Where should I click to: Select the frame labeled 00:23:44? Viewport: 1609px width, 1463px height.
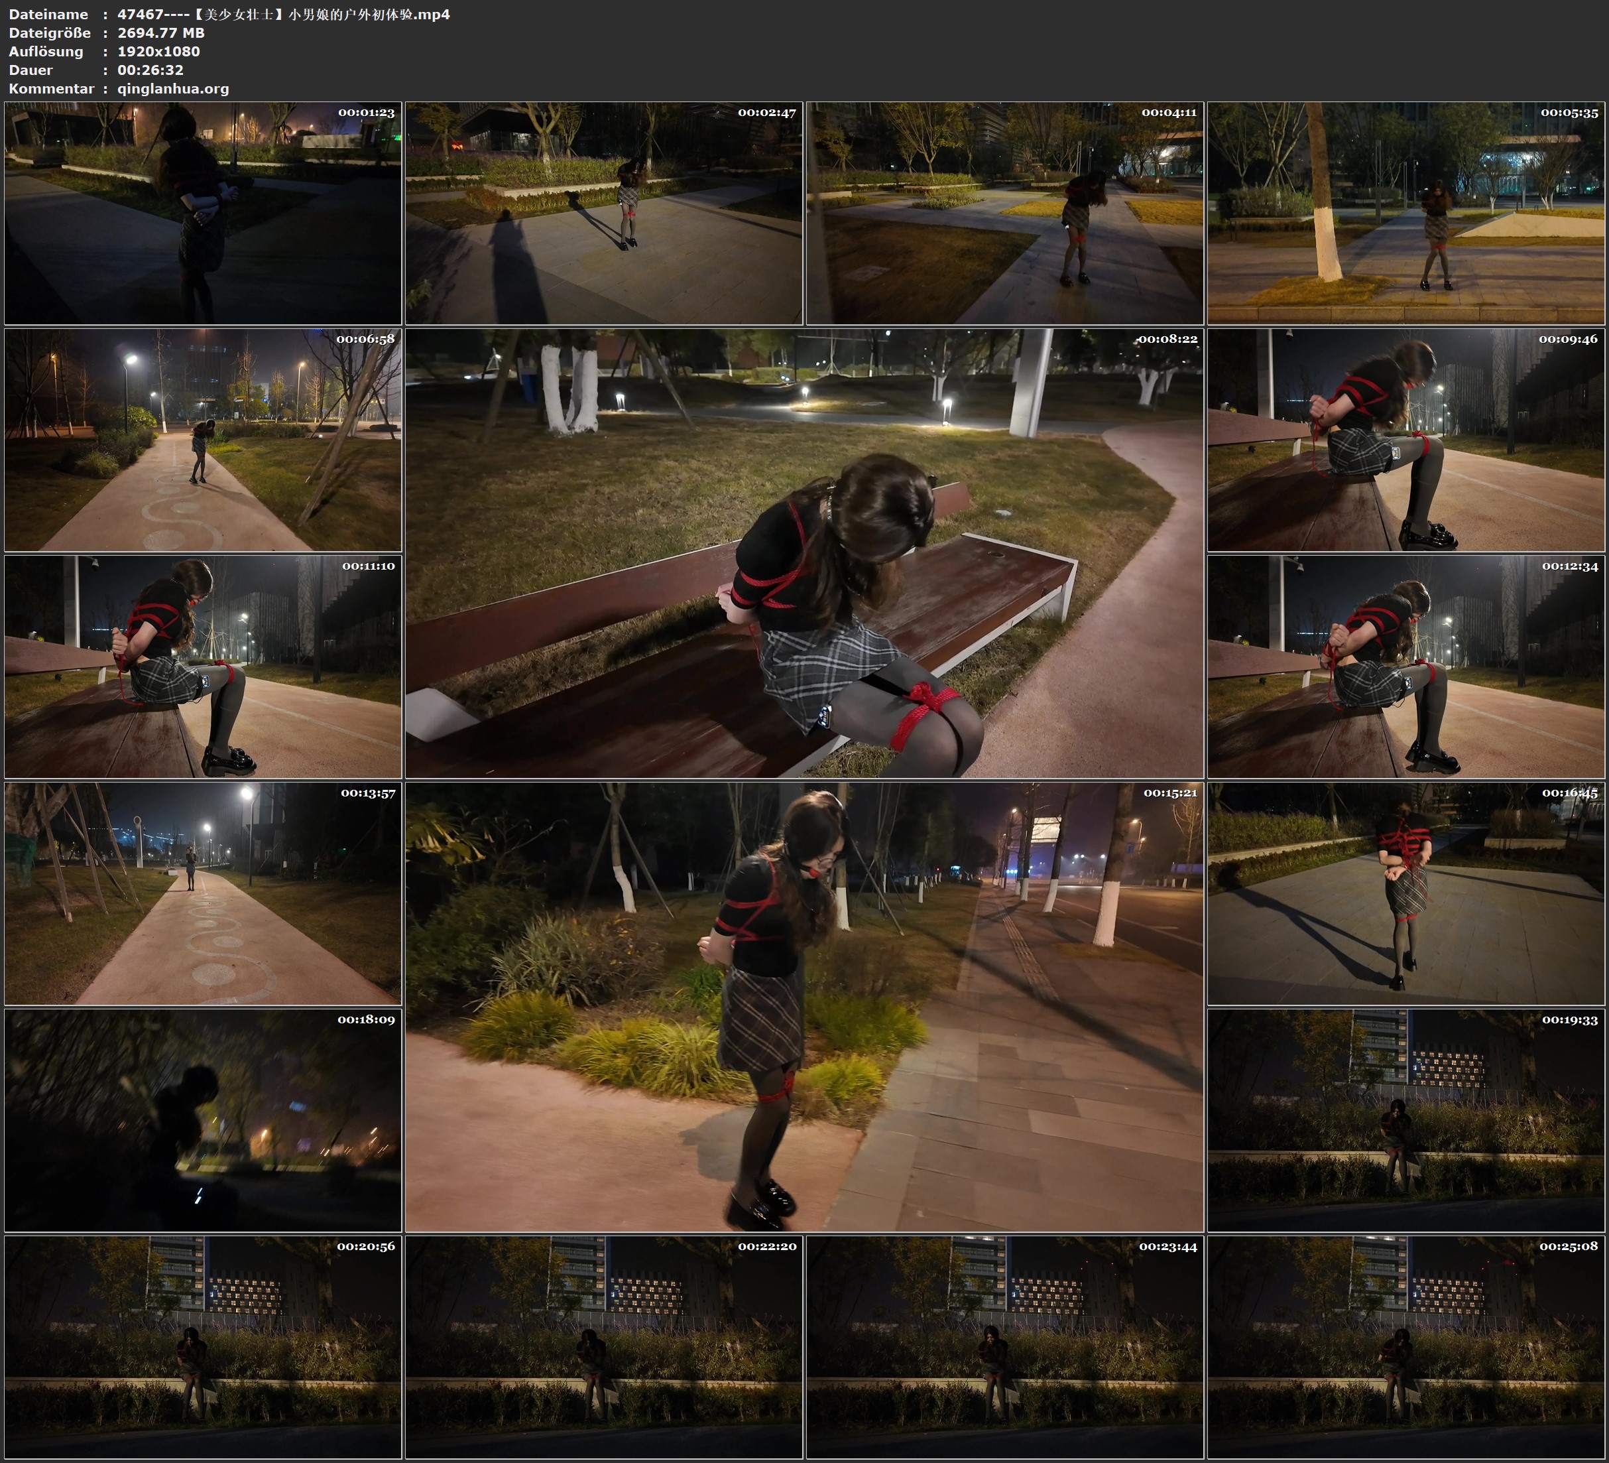point(1004,1346)
